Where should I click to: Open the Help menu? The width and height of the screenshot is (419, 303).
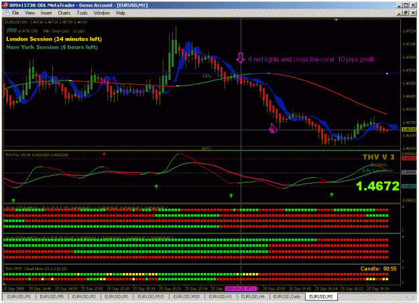(121, 13)
